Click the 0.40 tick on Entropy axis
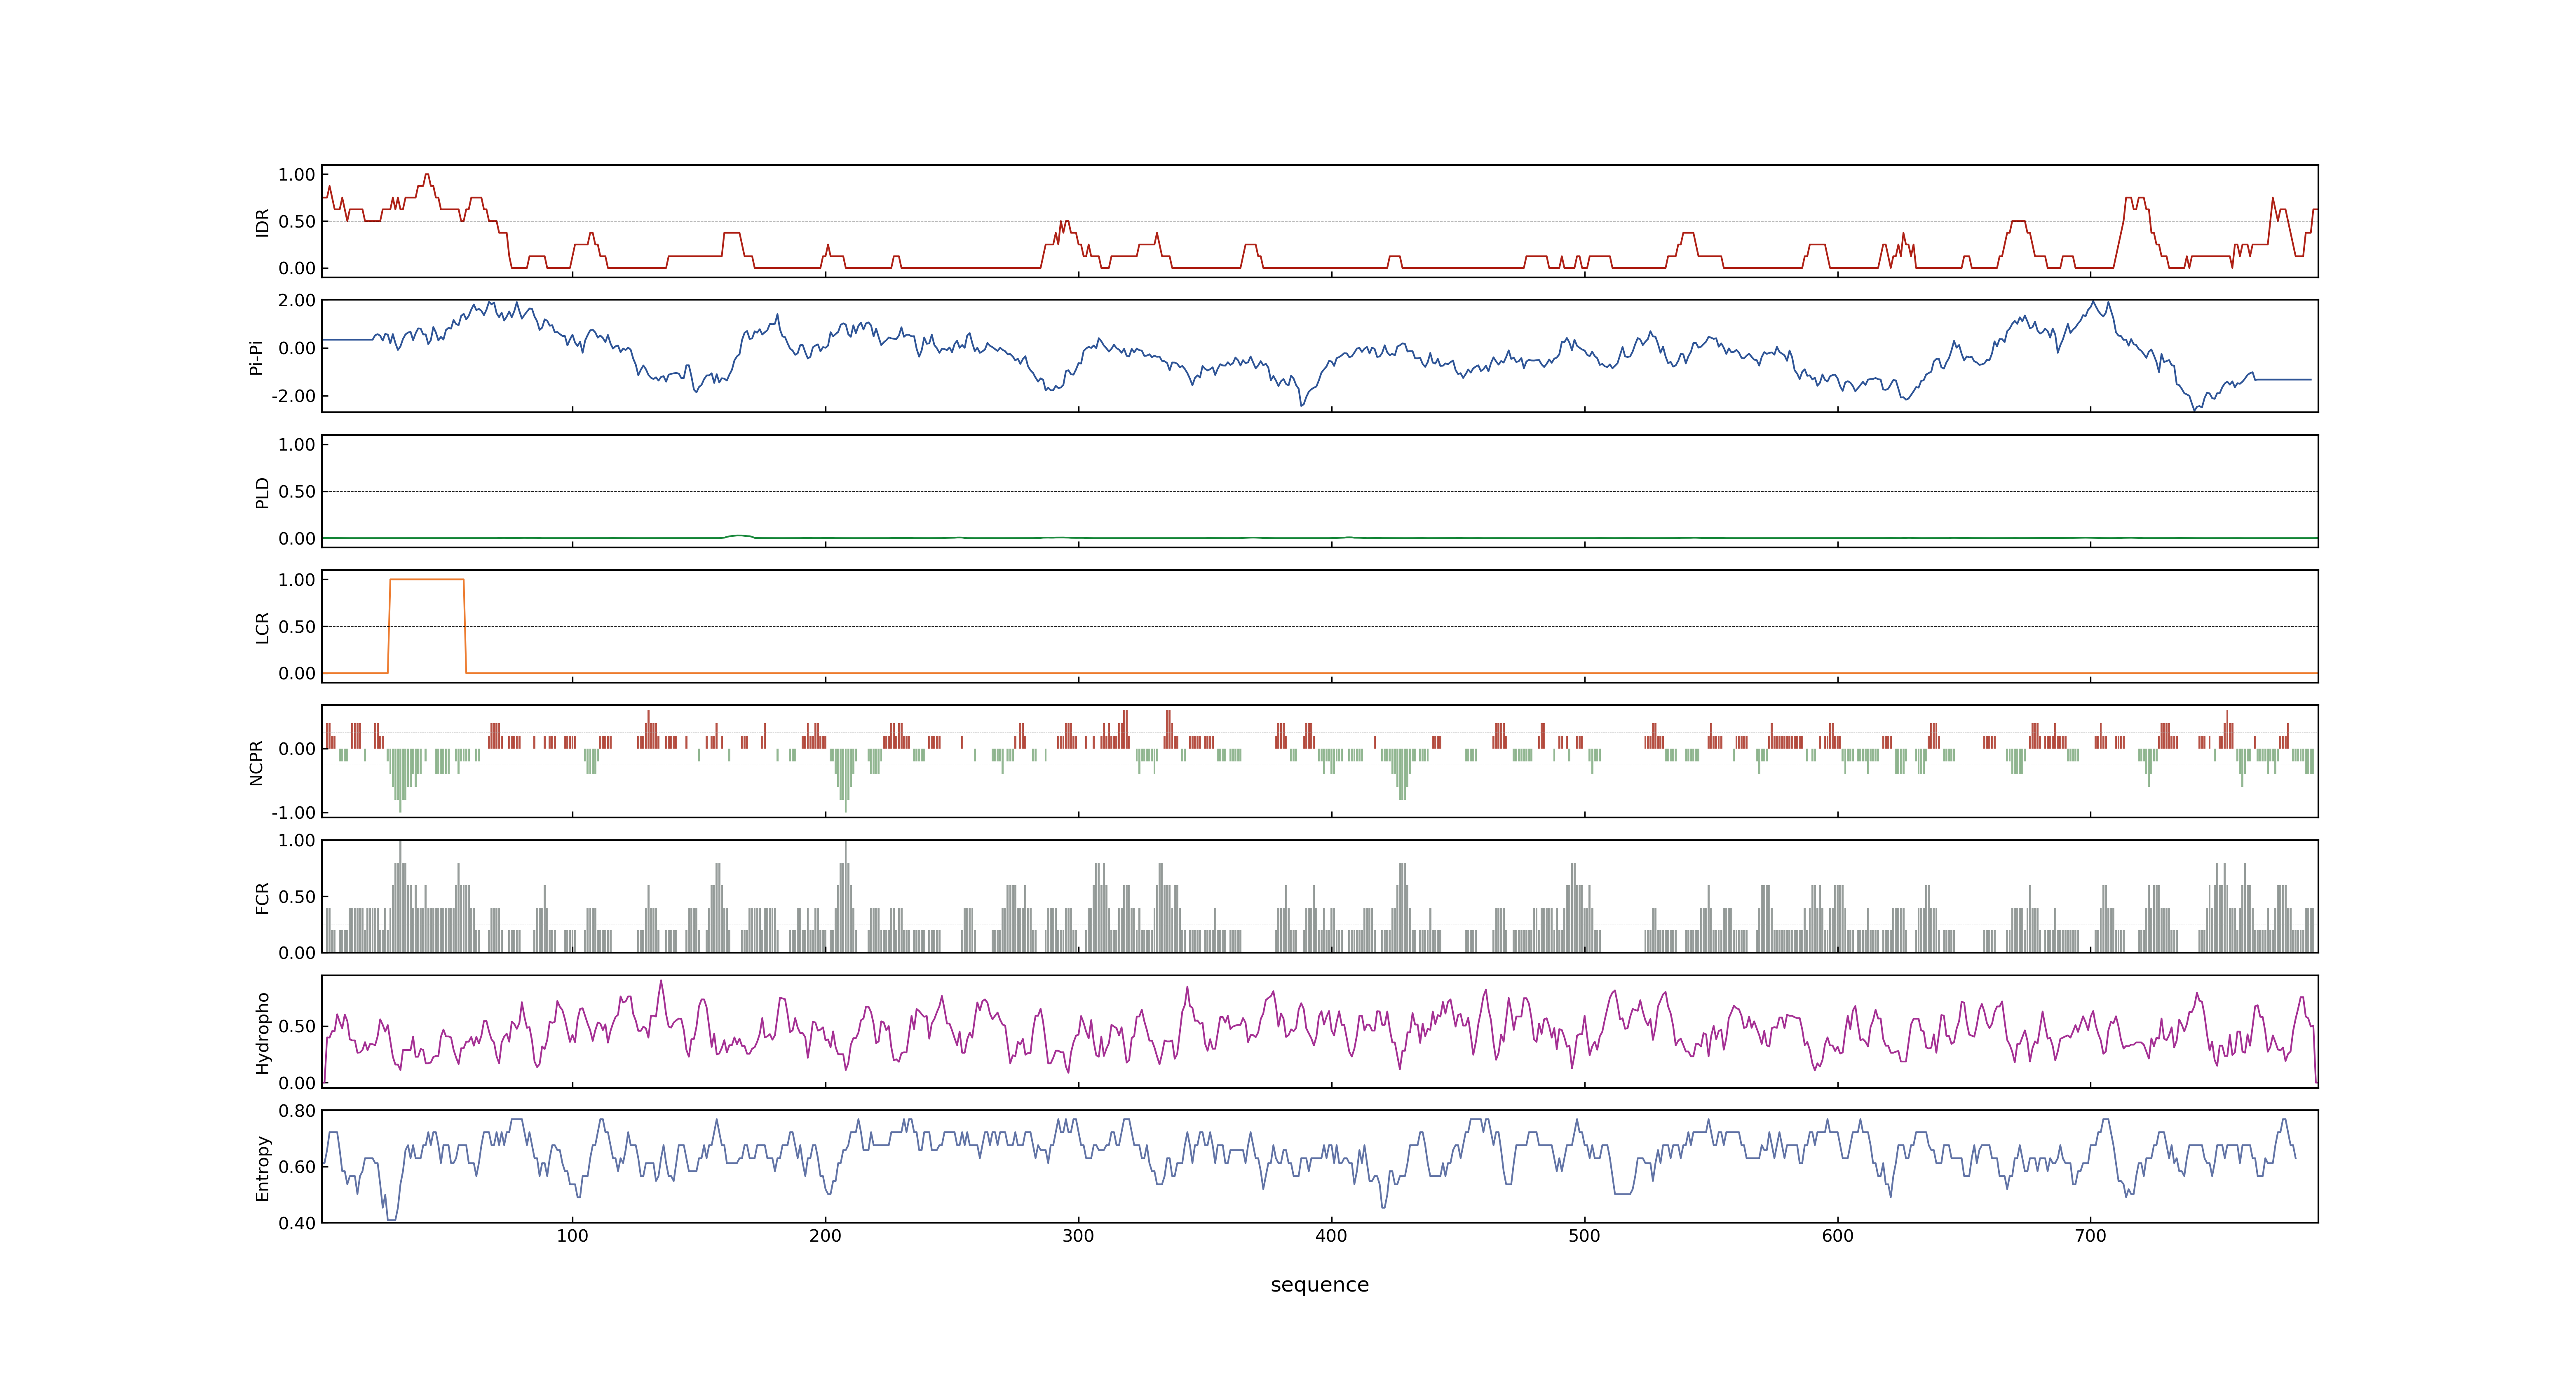The width and height of the screenshot is (2576, 1374). click(297, 1223)
